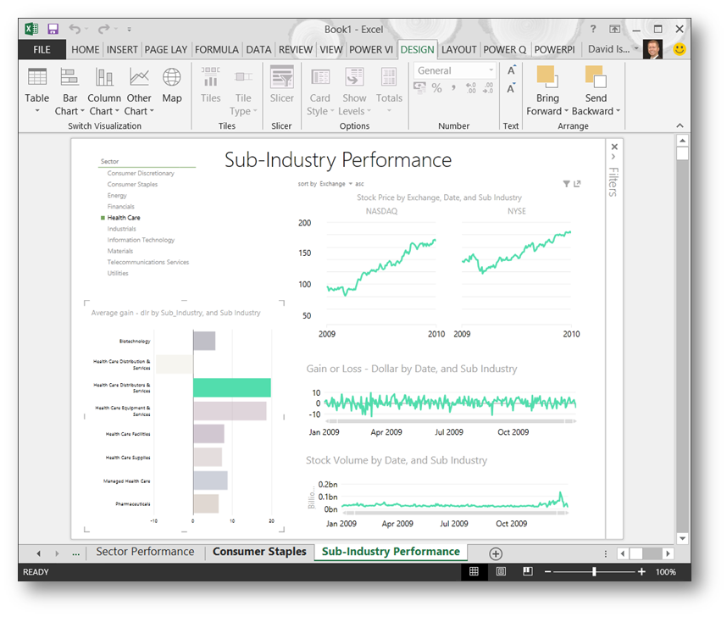Close the Filters pane
Viewport: 727px width, 617px height.
tap(614, 147)
